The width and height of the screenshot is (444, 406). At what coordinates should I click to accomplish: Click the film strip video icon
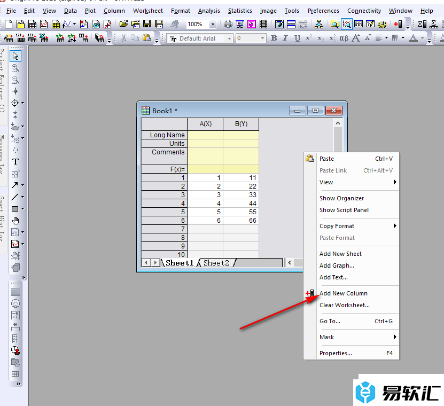point(263,24)
